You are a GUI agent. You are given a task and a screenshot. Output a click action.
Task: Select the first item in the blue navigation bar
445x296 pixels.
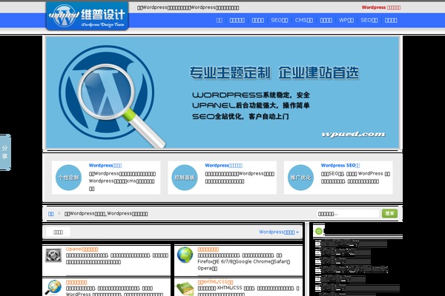220,20
